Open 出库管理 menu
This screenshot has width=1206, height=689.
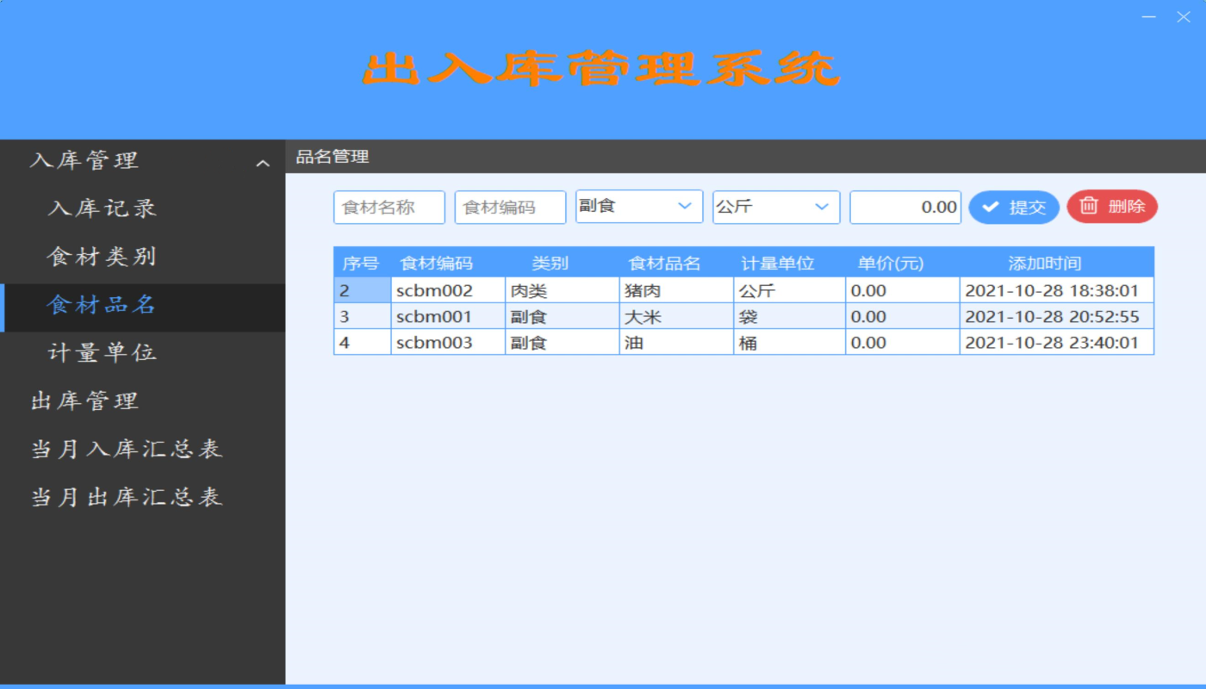point(84,401)
